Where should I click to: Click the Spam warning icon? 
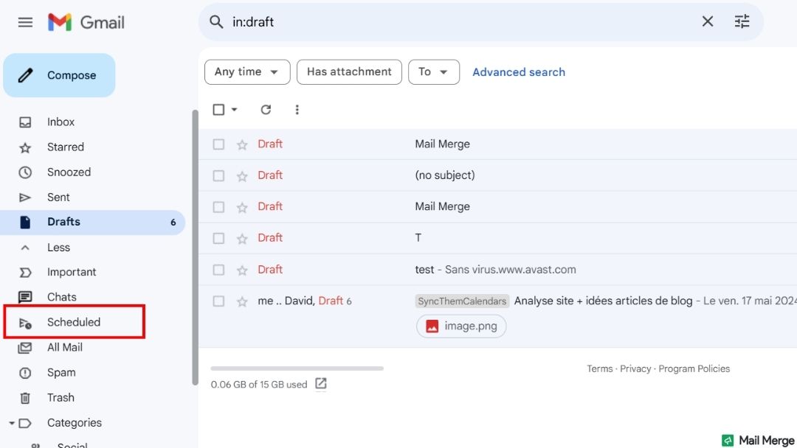pos(25,373)
